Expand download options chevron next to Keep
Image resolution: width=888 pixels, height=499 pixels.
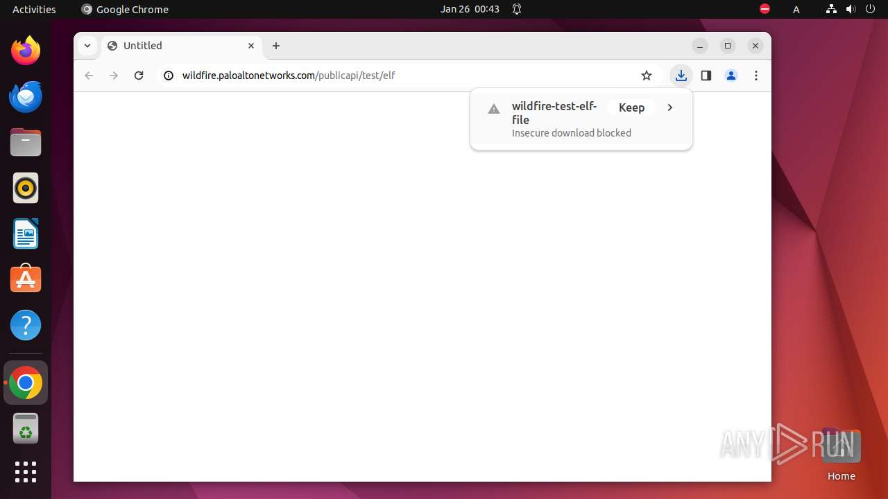click(670, 107)
